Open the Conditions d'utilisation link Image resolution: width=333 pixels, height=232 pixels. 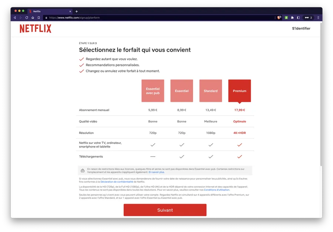click(x=217, y=190)
